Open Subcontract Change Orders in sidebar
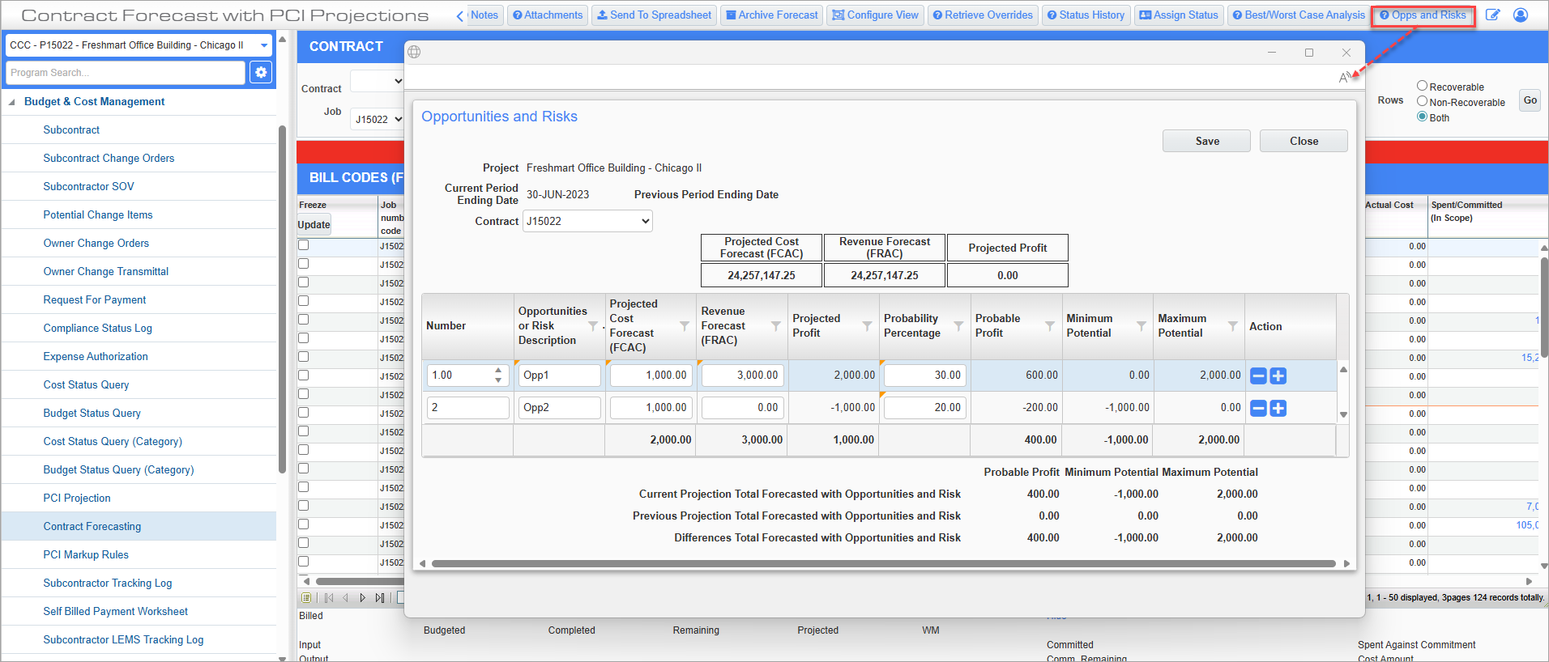1549x662 pixels. (109, 159)
